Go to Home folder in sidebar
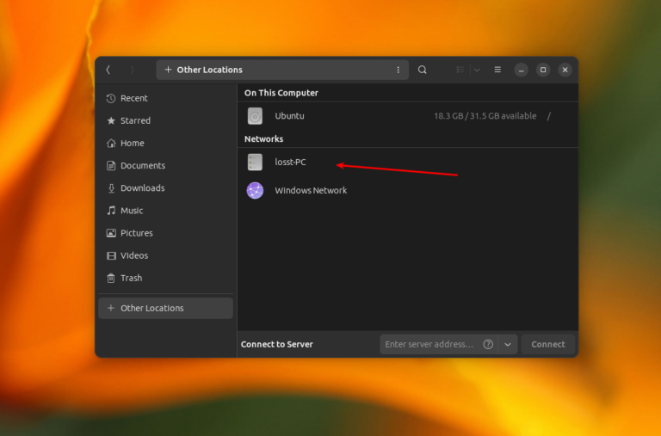 pos(165,144)
